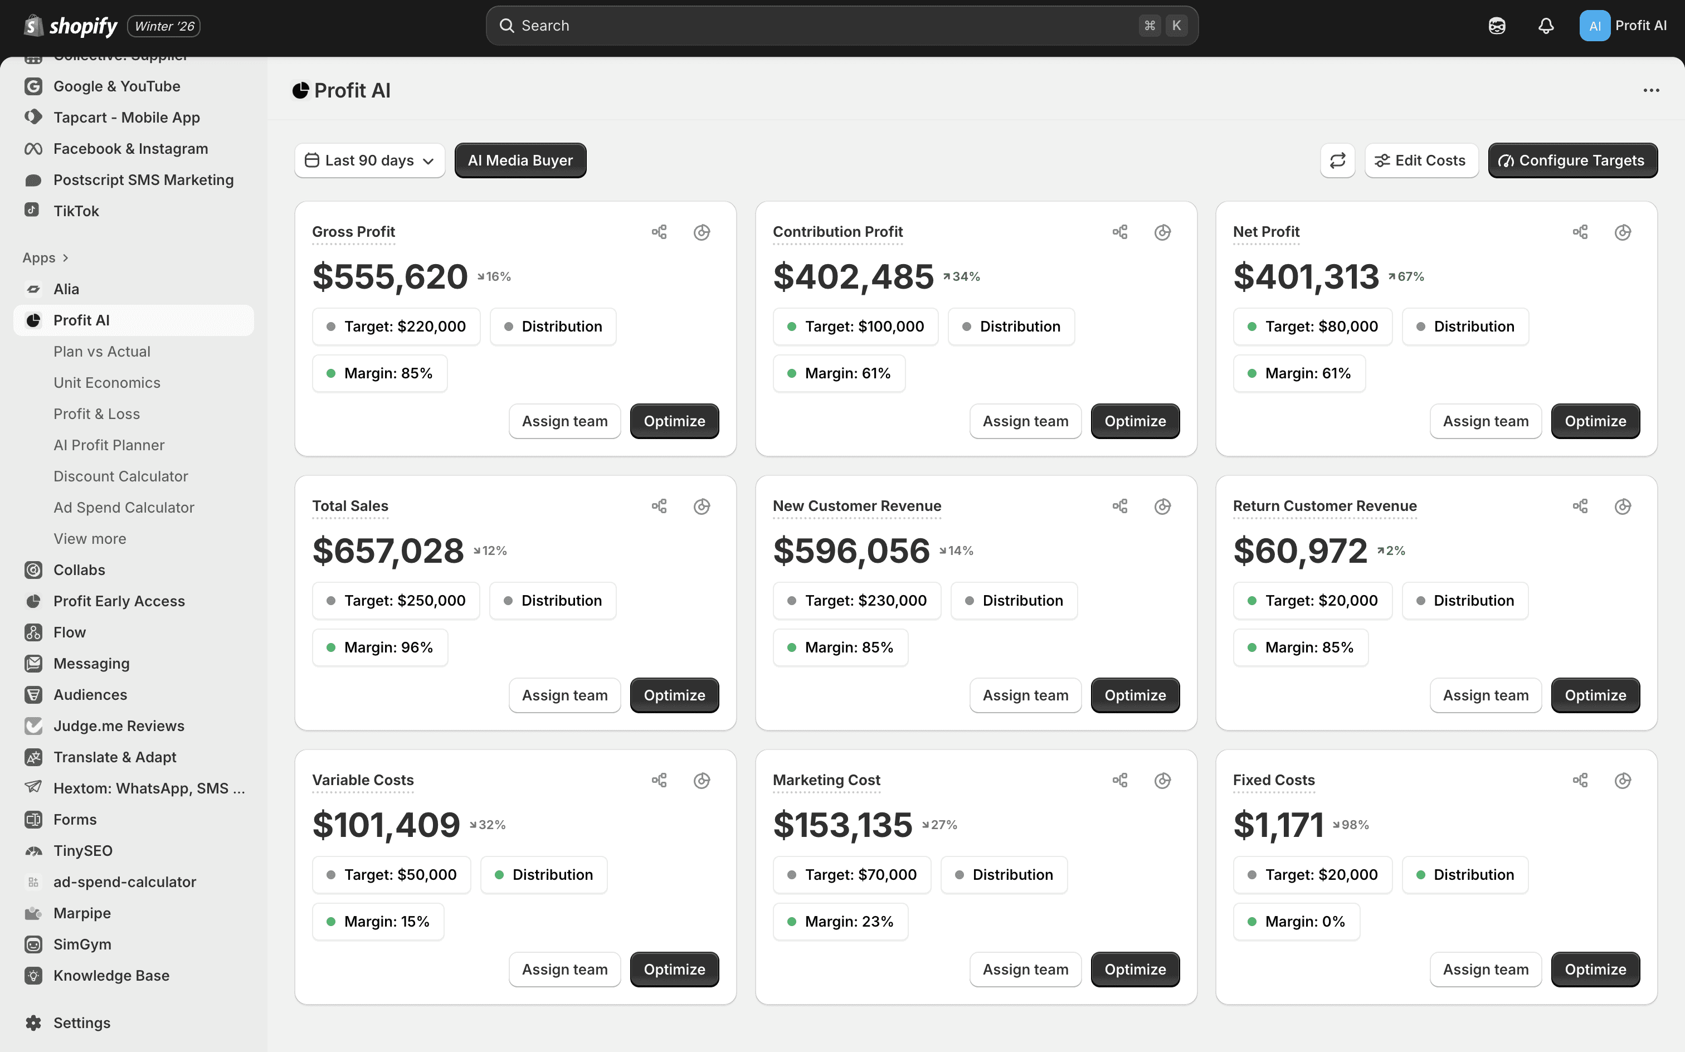Click Optimize on New Customer Revenue card
Screen dimensions: 1685x1052
click(1134, 695)
